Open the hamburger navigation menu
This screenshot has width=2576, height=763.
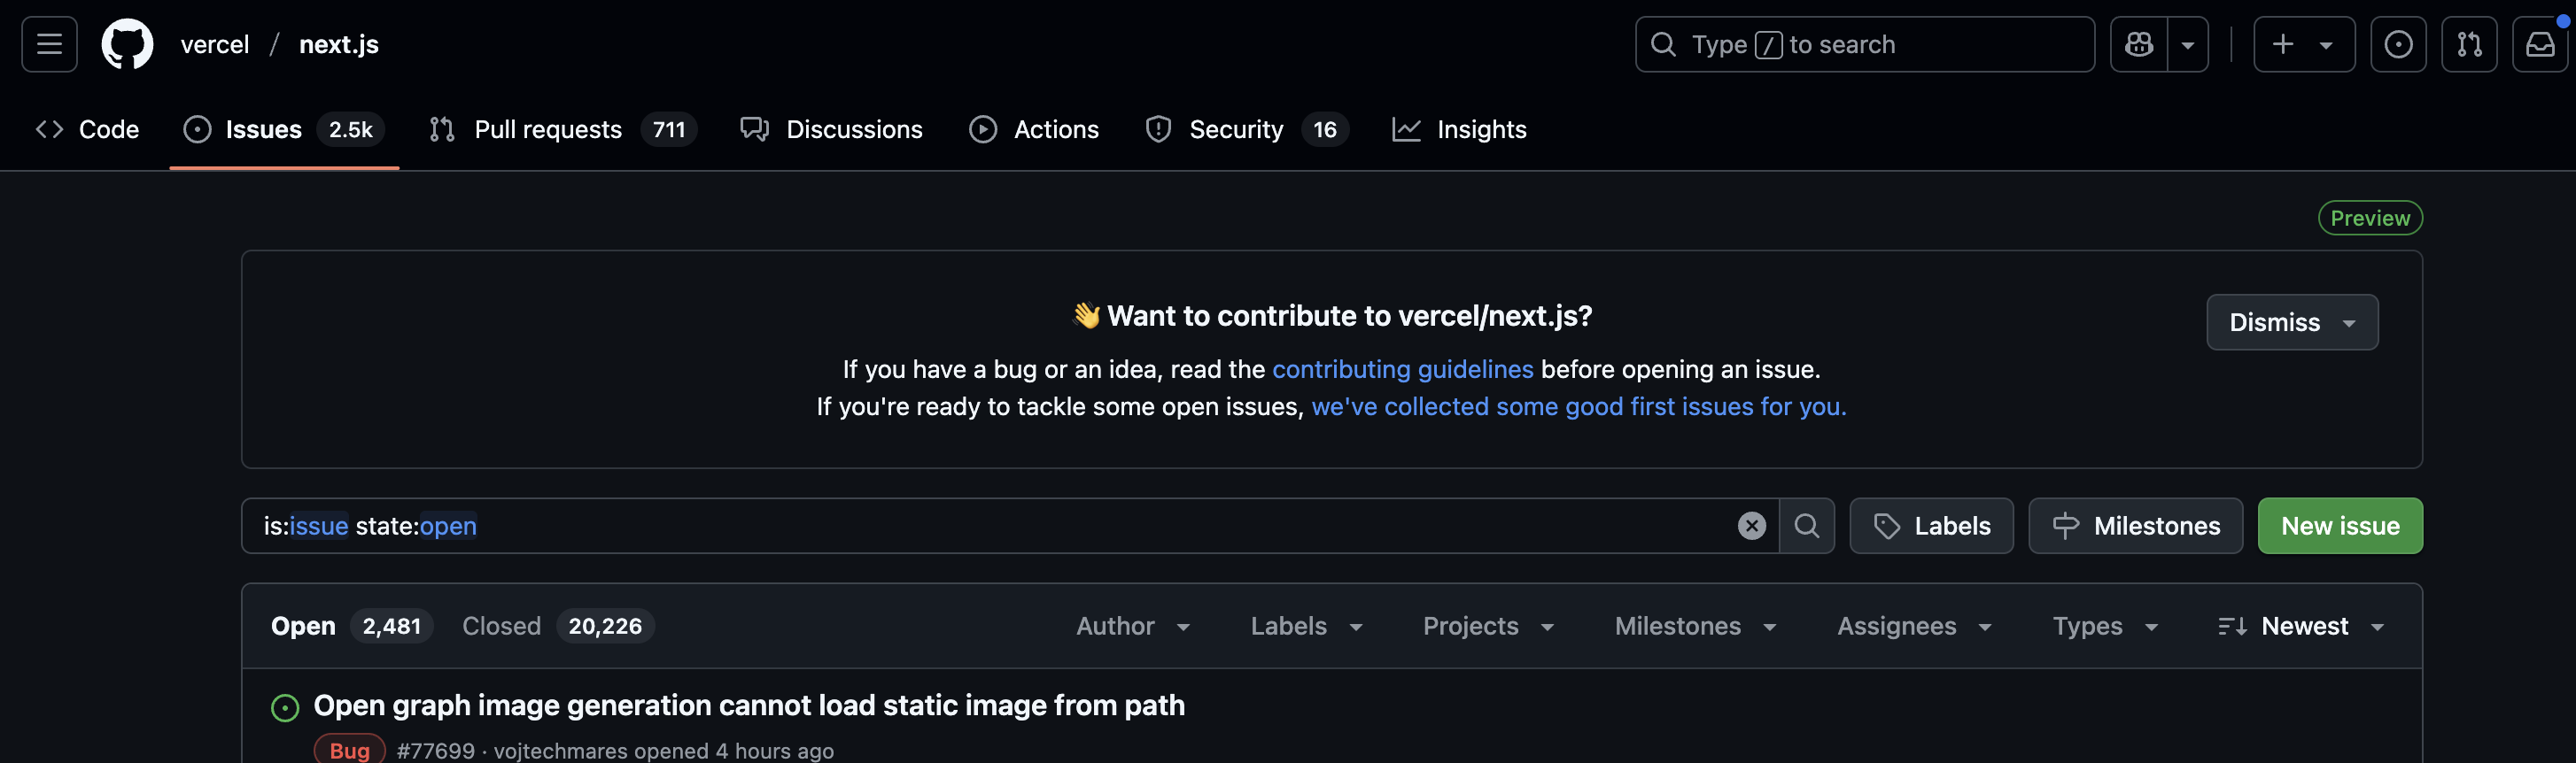point(49,44)
